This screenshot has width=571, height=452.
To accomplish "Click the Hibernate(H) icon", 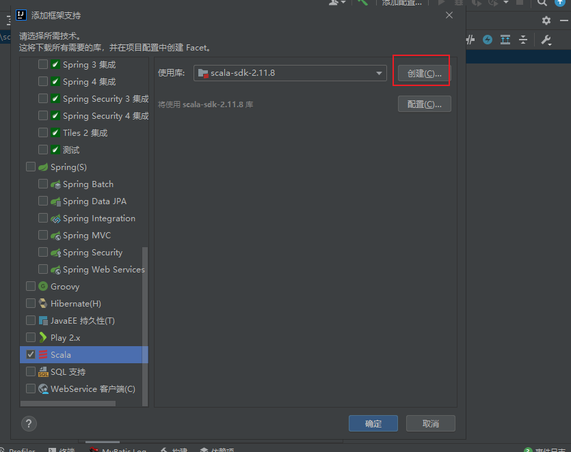I will pos(43,304).
